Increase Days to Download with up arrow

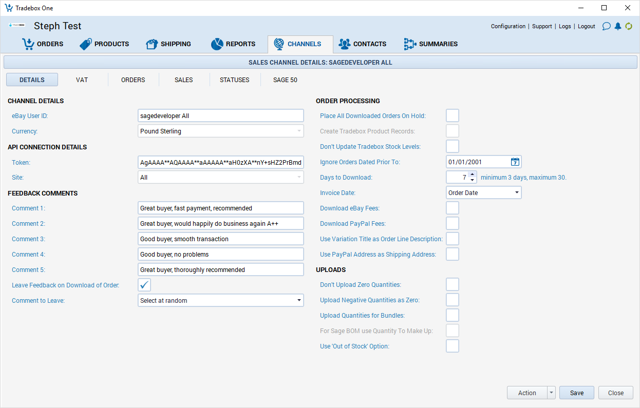click(473, 174)
